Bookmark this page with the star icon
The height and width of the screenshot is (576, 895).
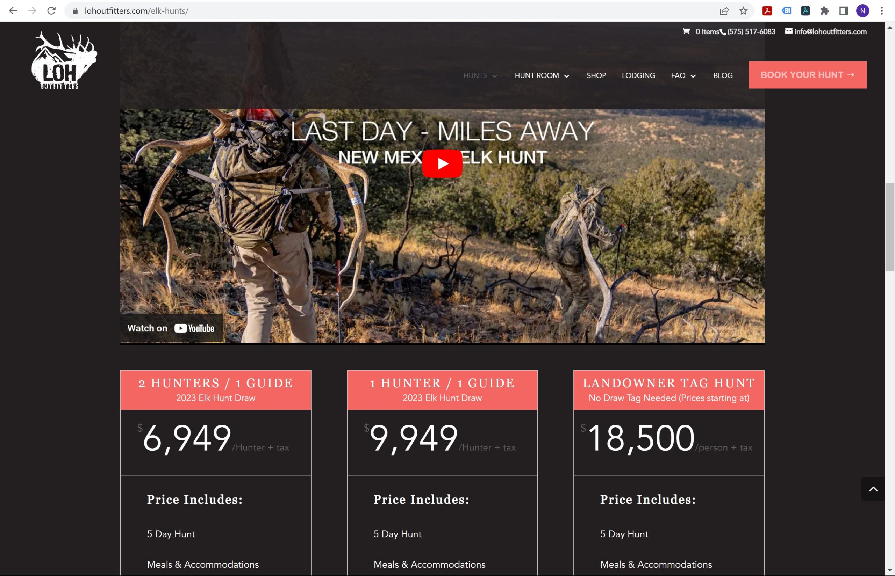(743, 11)
